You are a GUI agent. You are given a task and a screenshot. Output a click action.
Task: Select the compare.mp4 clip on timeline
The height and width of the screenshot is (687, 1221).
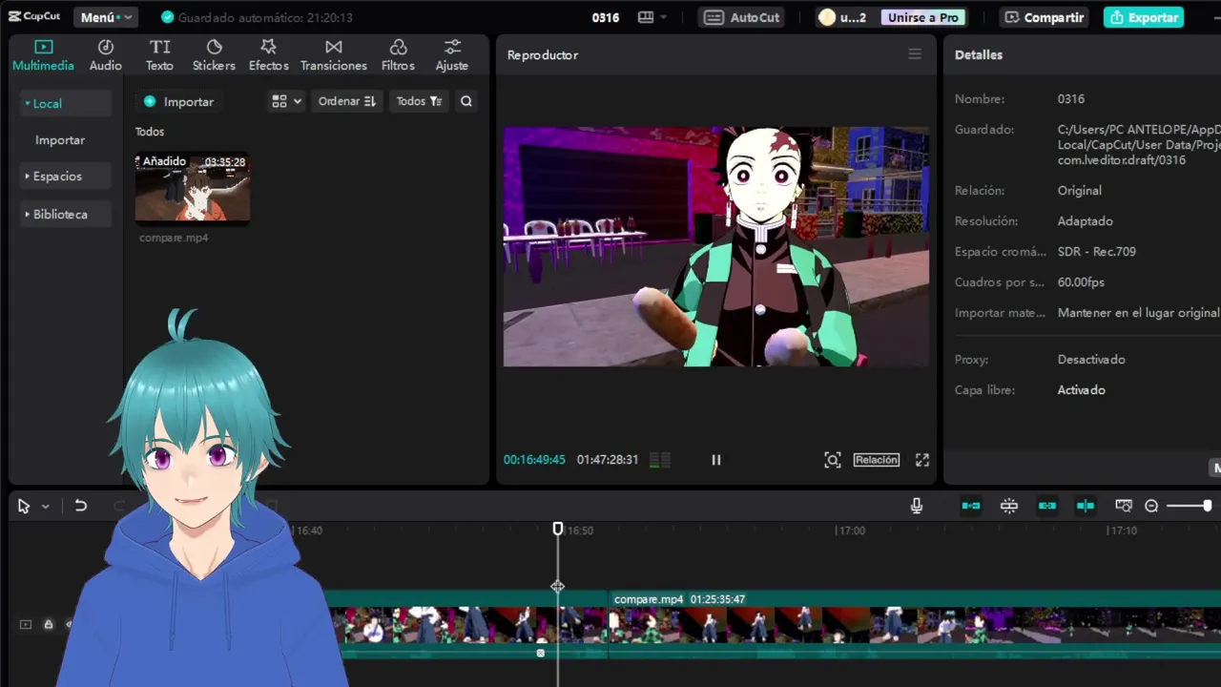[914, 625]
